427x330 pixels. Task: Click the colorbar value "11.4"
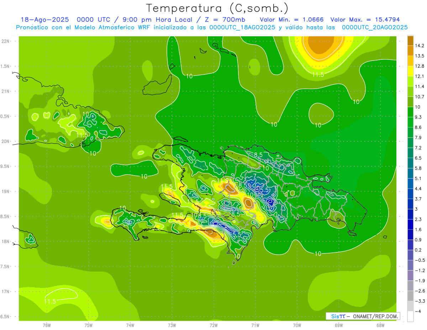[x=420, y=87]
